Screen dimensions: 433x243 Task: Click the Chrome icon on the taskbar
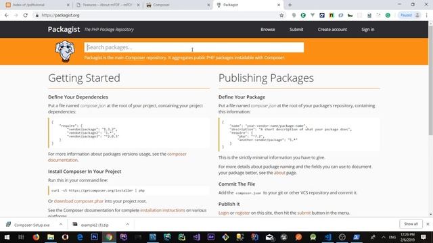coord(109,237)
